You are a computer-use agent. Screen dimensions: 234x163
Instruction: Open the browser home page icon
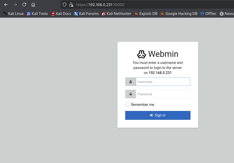33,5
